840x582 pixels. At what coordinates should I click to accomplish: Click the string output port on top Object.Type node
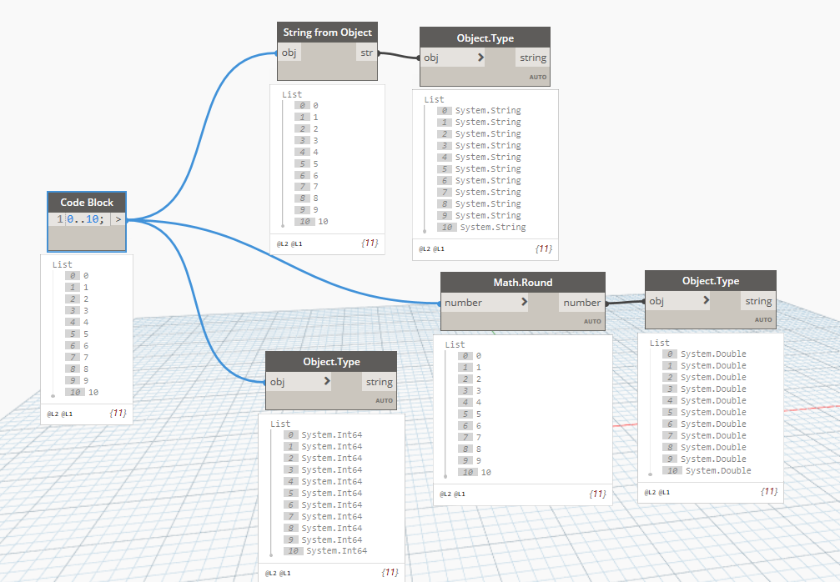[532, 58]
